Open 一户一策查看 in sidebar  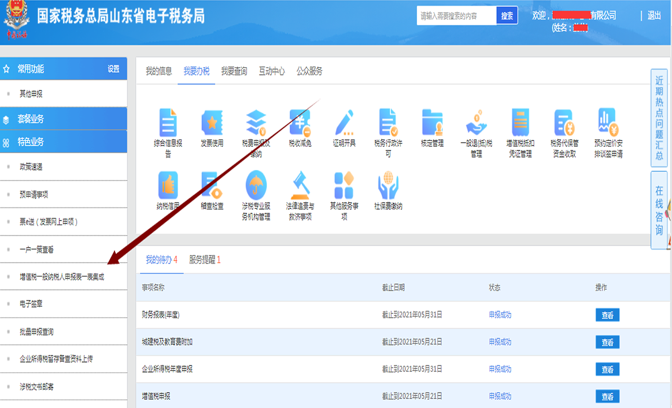[x=36, y=250]
